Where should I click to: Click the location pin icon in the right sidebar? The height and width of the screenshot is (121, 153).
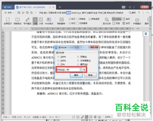[146, 34]
